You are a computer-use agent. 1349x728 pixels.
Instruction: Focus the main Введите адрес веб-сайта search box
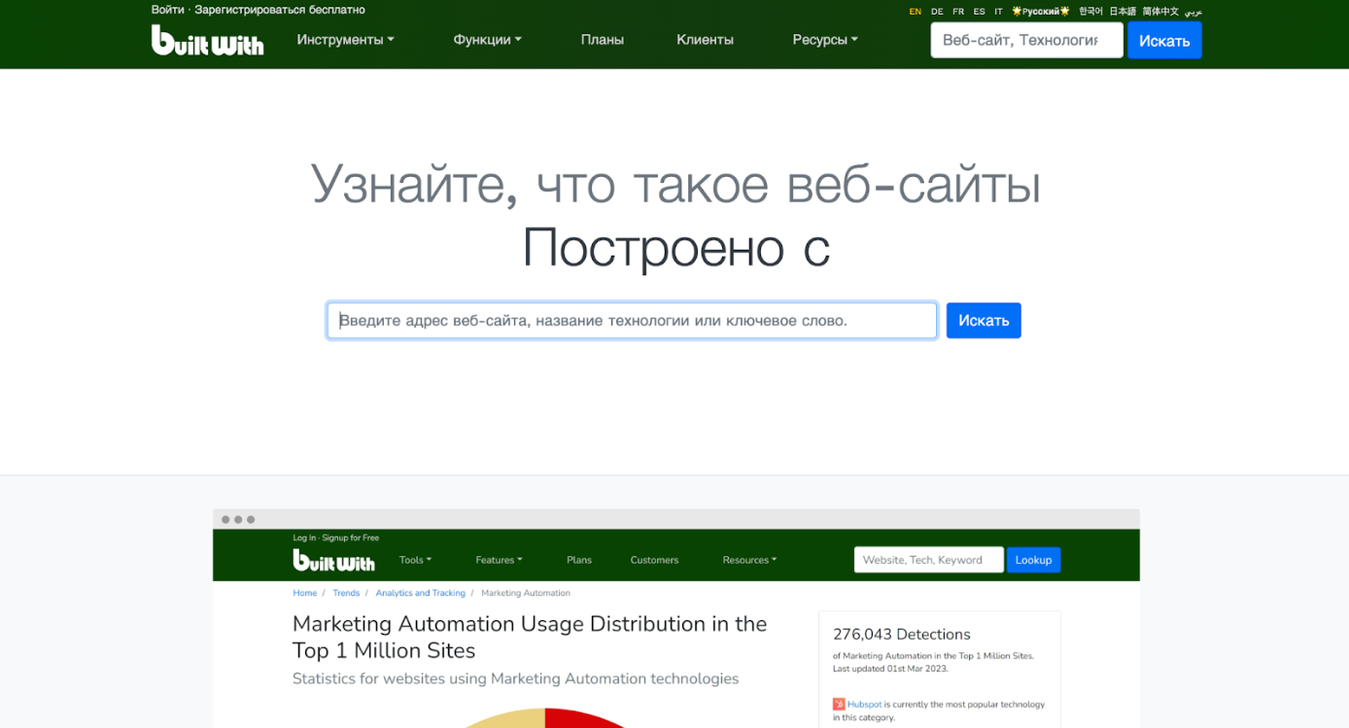(632, 321)
